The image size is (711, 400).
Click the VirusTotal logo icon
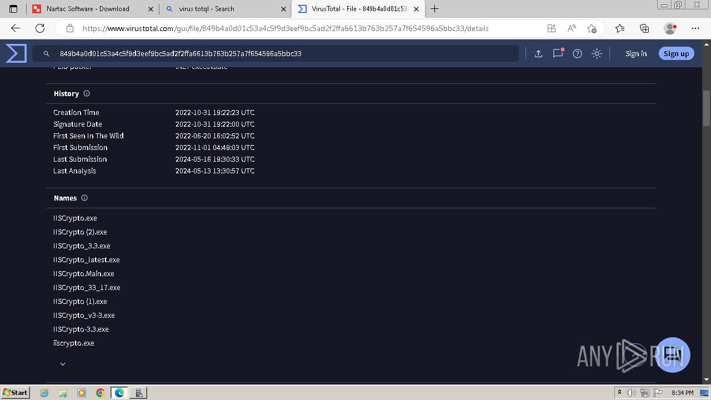(x=16, y=53)
